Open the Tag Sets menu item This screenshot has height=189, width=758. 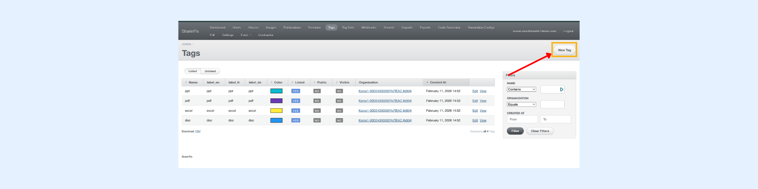click(348, 28)
